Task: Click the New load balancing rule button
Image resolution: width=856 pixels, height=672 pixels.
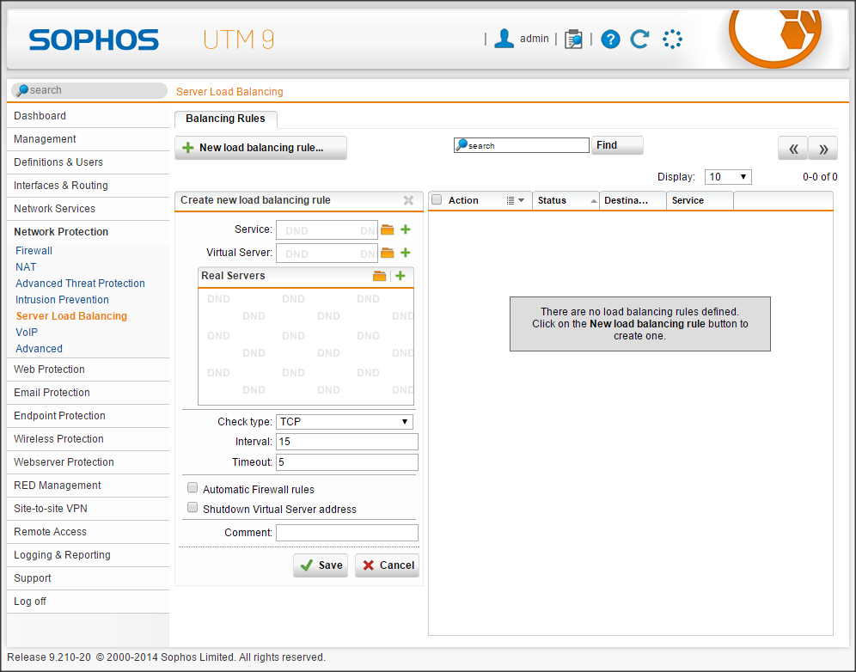Action: click(260, 148)
